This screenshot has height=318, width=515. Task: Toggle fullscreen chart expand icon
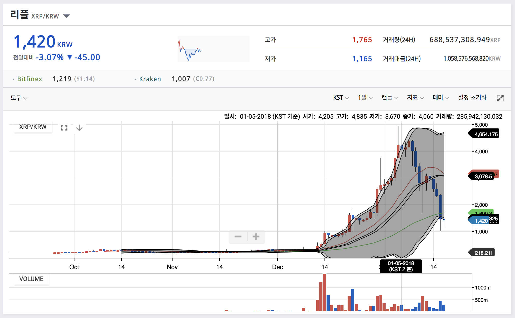[500, 98]
